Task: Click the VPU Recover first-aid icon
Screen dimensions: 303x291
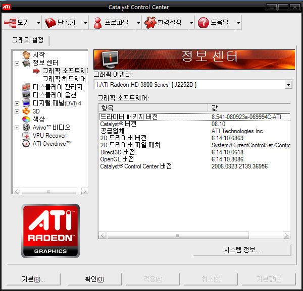Action: coord(26,136)
